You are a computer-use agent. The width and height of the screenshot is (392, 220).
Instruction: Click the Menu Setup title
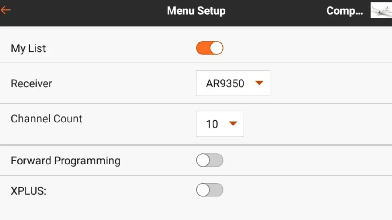coord(196,11)
